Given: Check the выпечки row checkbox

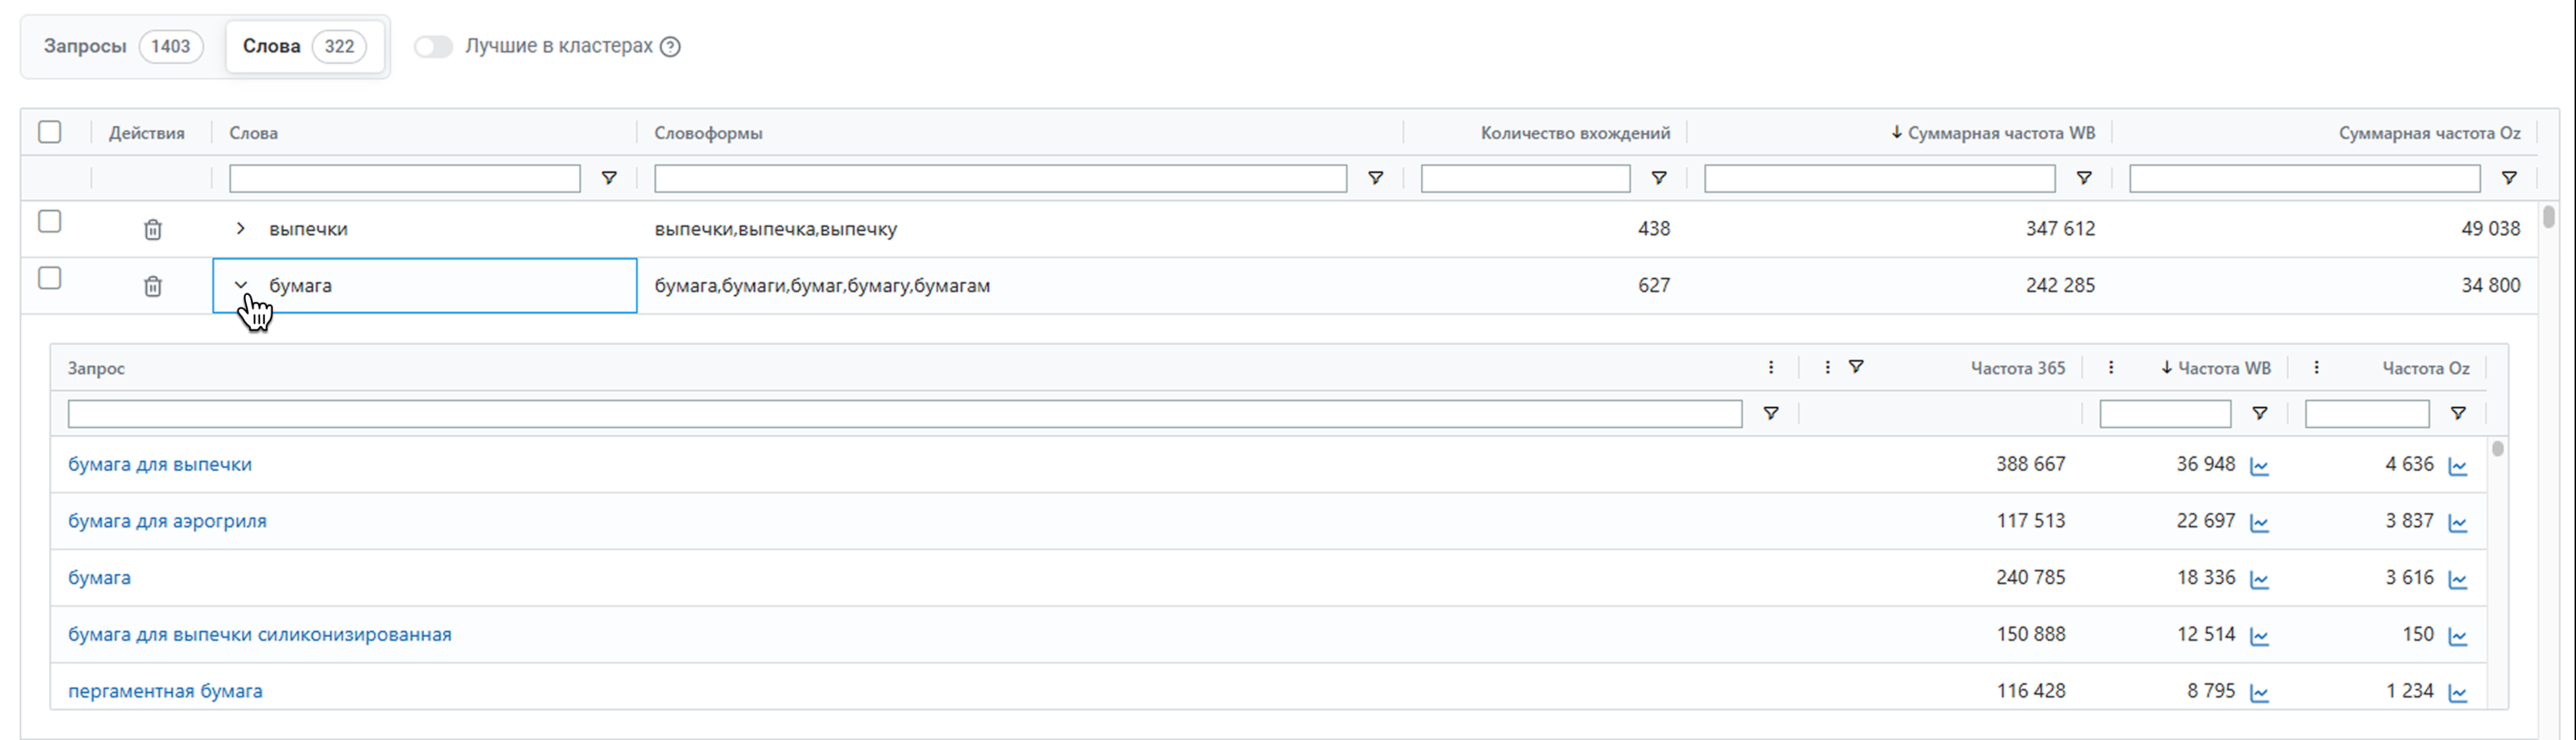Looking at the screenshot, I should pyautogui.click(x=49, y=221).
